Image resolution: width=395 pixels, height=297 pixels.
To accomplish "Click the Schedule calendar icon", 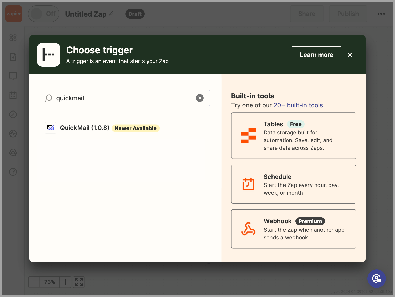I will coord(248,184).
